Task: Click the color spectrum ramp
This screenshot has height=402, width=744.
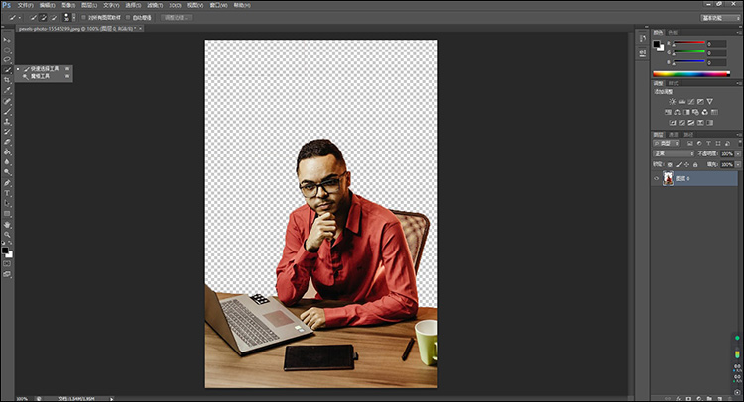Action: click(x=690, y=74)
